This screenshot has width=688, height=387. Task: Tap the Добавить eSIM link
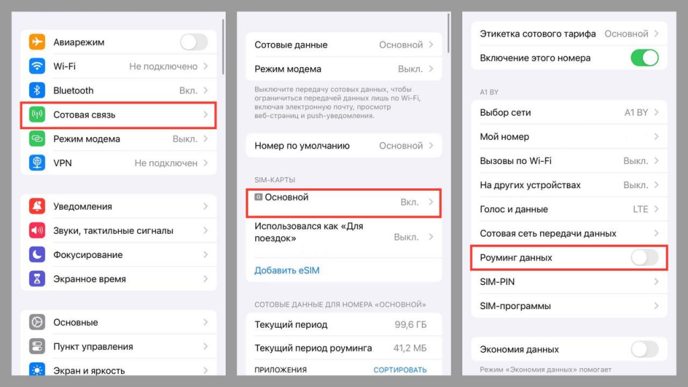(x=287, y=270)
